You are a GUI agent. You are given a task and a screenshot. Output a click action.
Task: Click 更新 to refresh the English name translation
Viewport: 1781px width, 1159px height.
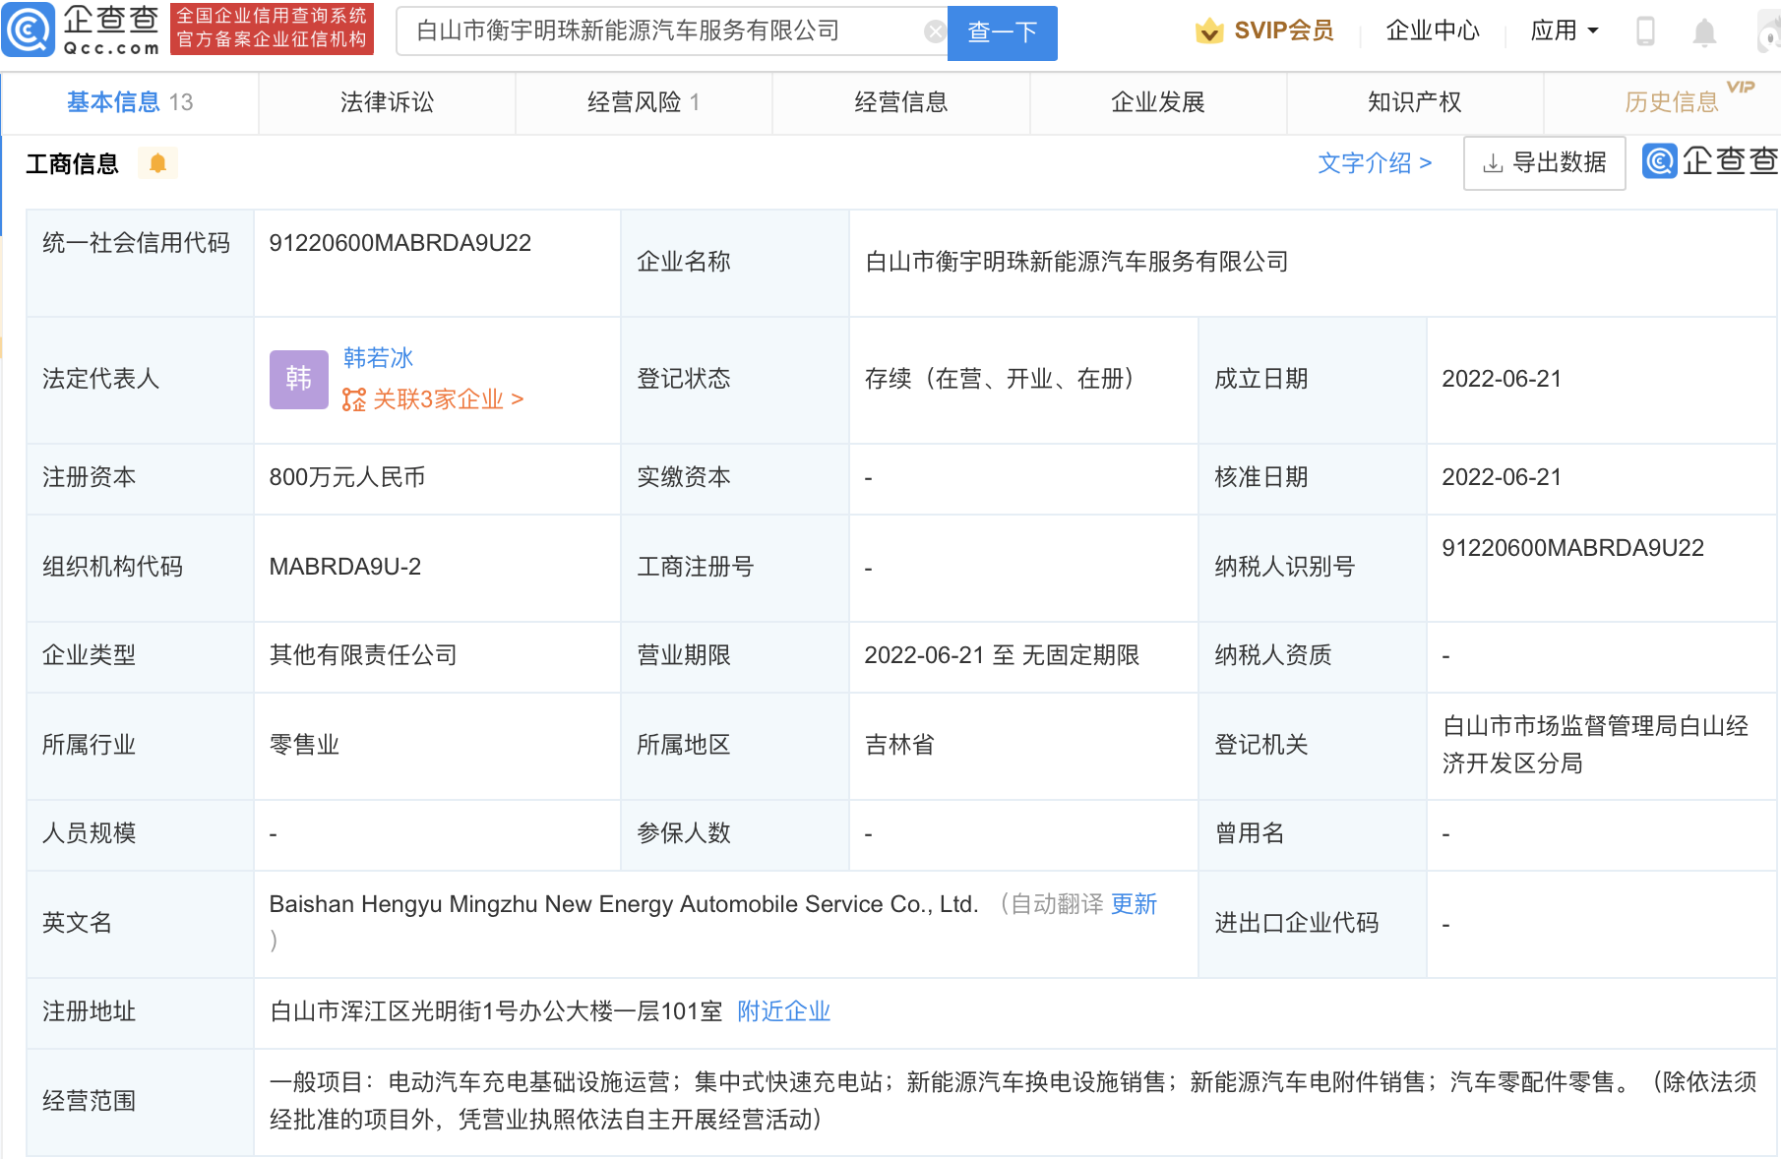click(1133, 904)
